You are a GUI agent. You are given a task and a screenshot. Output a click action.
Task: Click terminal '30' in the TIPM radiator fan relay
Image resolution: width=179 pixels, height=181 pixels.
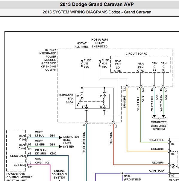(x=78, y=96)
